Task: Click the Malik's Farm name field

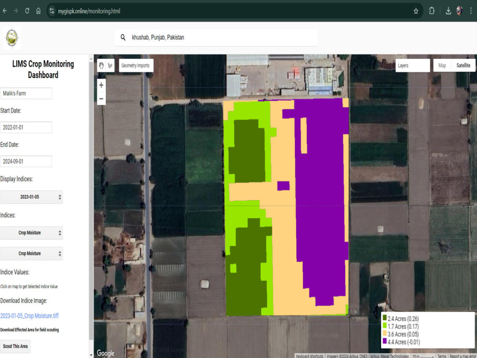Action: [x=26, y=93]
